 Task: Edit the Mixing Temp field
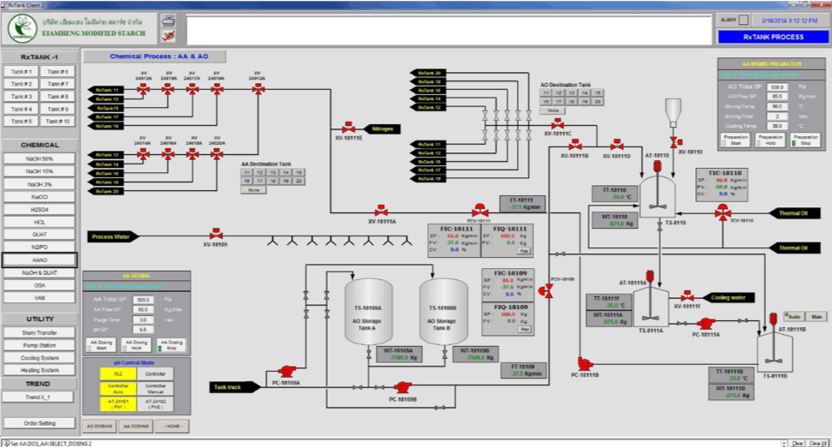tap(777, 106)
